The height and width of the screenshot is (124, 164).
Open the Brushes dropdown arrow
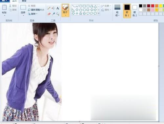65,15
